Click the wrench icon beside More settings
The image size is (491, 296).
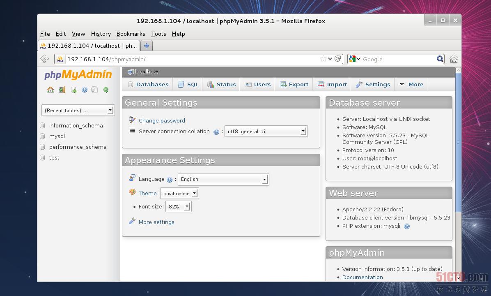pyautogui.click(x=132, y=221)
